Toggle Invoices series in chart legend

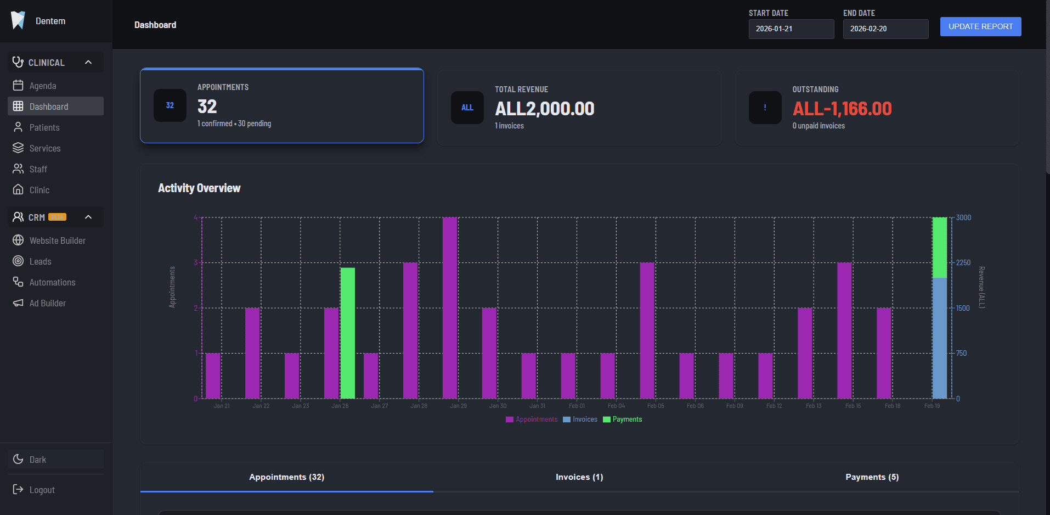click(580, 419)
